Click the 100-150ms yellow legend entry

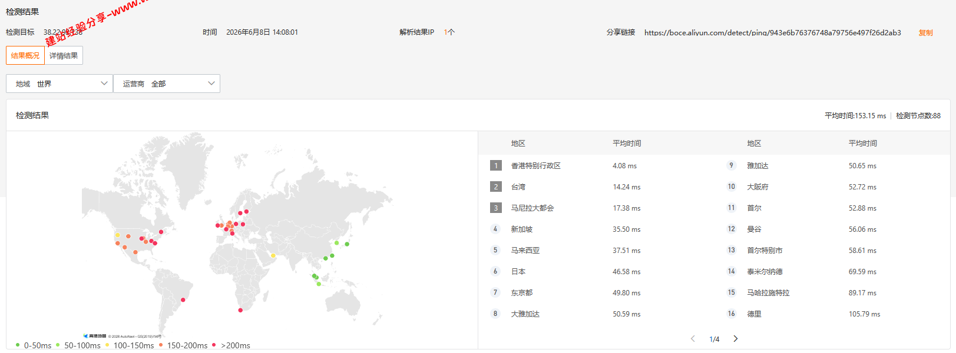pos(130,345)
